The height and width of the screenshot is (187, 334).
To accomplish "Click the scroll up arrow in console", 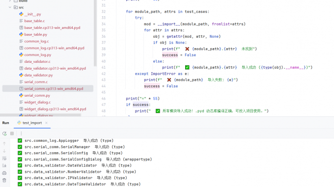I will click(x=4, y=144).
